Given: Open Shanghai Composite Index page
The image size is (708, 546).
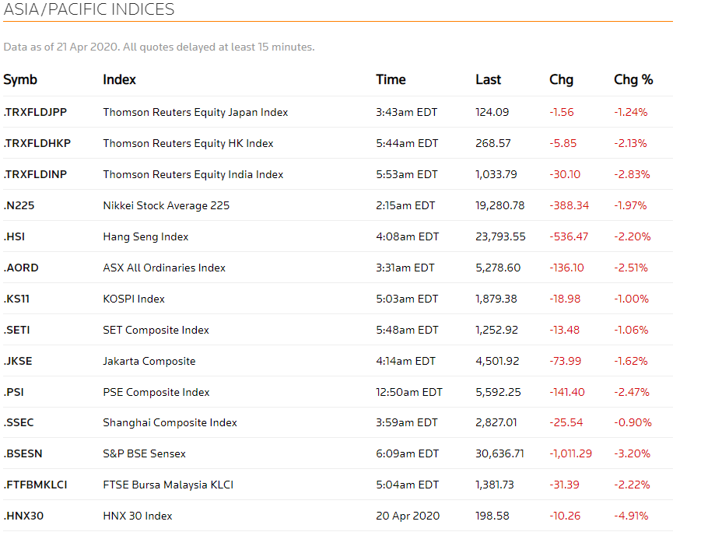Looking at the screenshot, I should pyautogui.click(x=170, y=422).
